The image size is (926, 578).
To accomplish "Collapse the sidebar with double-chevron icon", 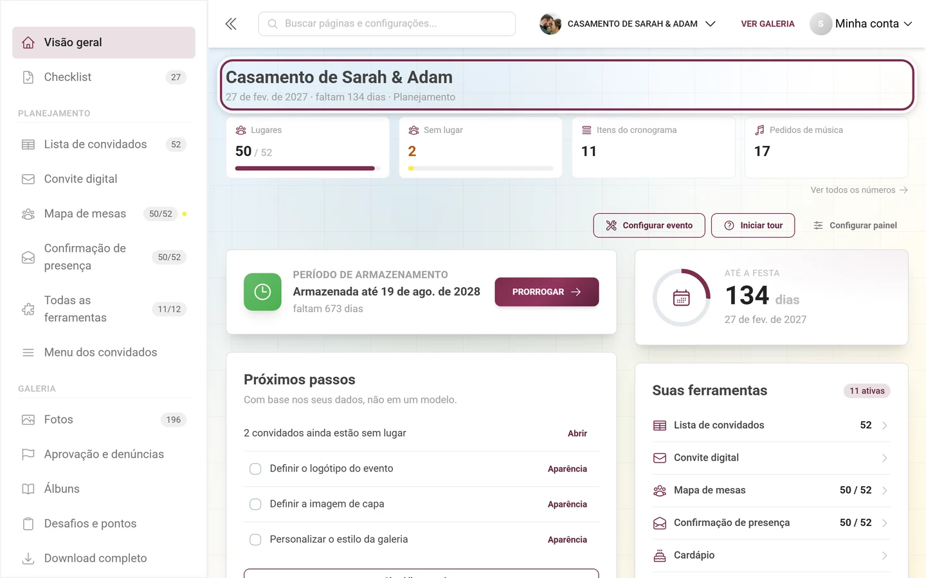I will pyautogui.click(x=231, y=24).
